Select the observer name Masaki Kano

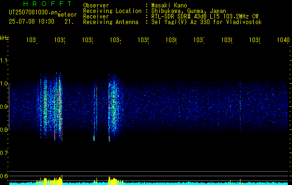click(169, 5)
